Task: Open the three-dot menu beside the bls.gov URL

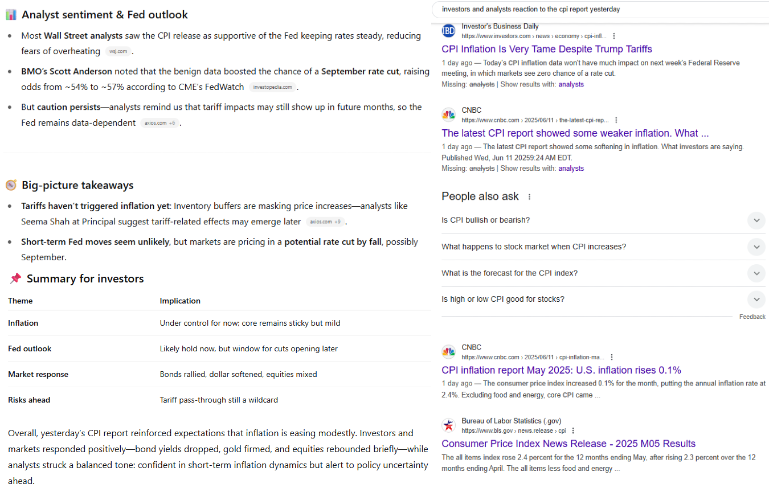Action: 573,430
